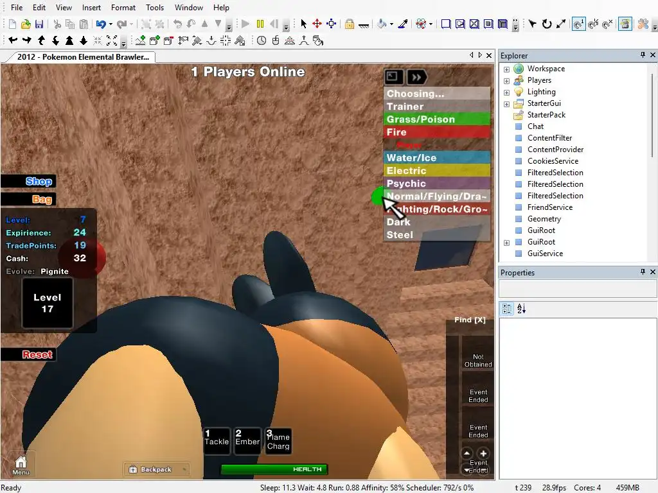Click the terrain Generator add icon
Screen dimensions: 658x493
click(x=141, y=40)
